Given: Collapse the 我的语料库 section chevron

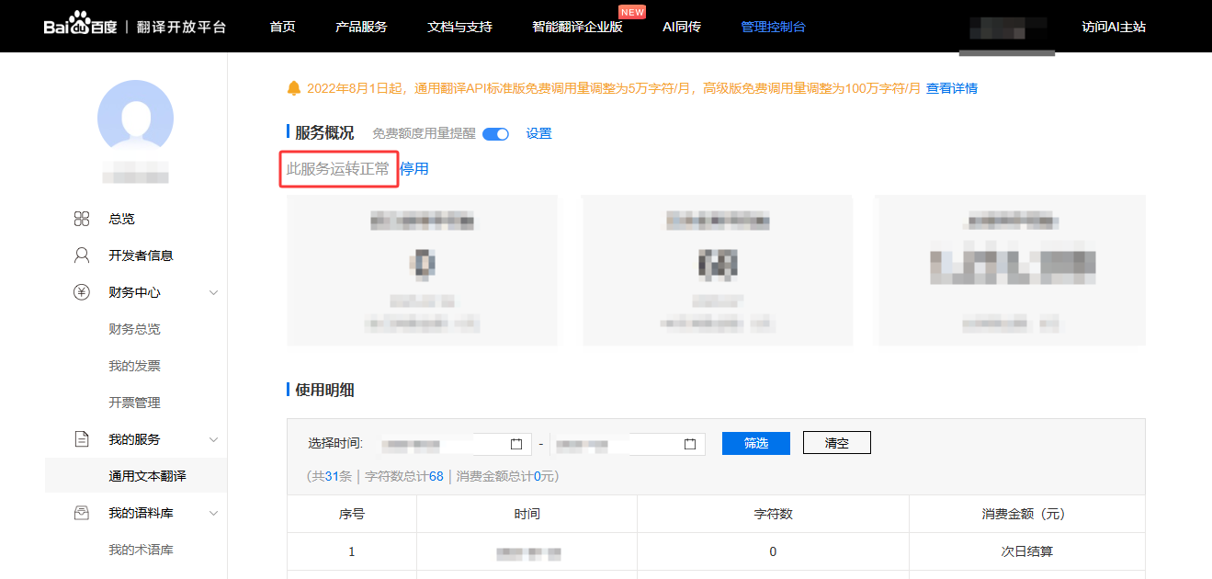Looking at the screenshot, I should (213, 513).
